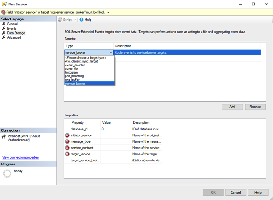This screenshot has height=200, width=273.
Task: Maximize the New Session window
Action: (253, 4)
